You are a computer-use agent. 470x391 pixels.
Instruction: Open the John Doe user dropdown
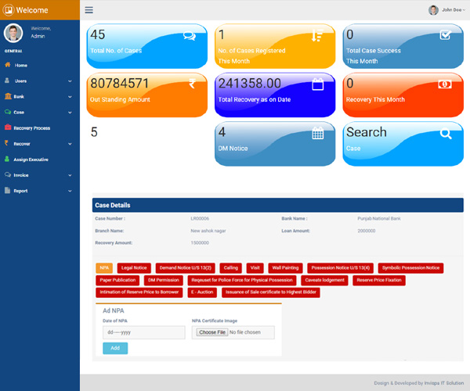pos(446,10)
